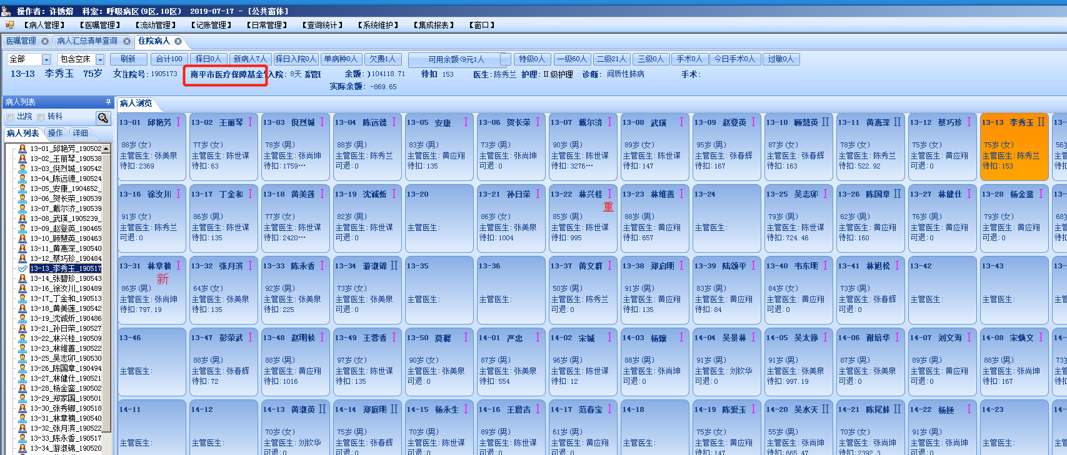Select 13-09_赵登英 in the patient list

pyautogui.click(x=66, y=228)
